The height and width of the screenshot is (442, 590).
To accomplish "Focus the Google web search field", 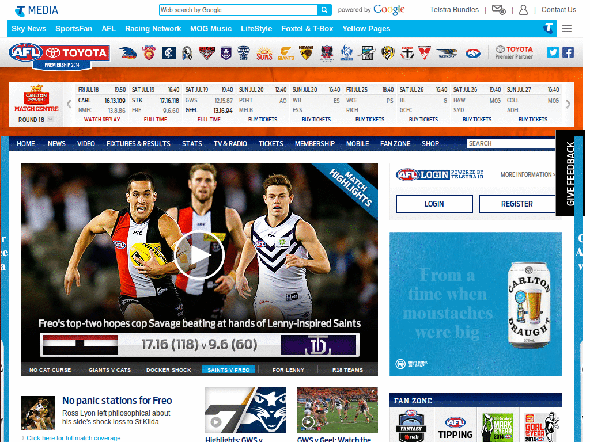I will pos(238,10).
